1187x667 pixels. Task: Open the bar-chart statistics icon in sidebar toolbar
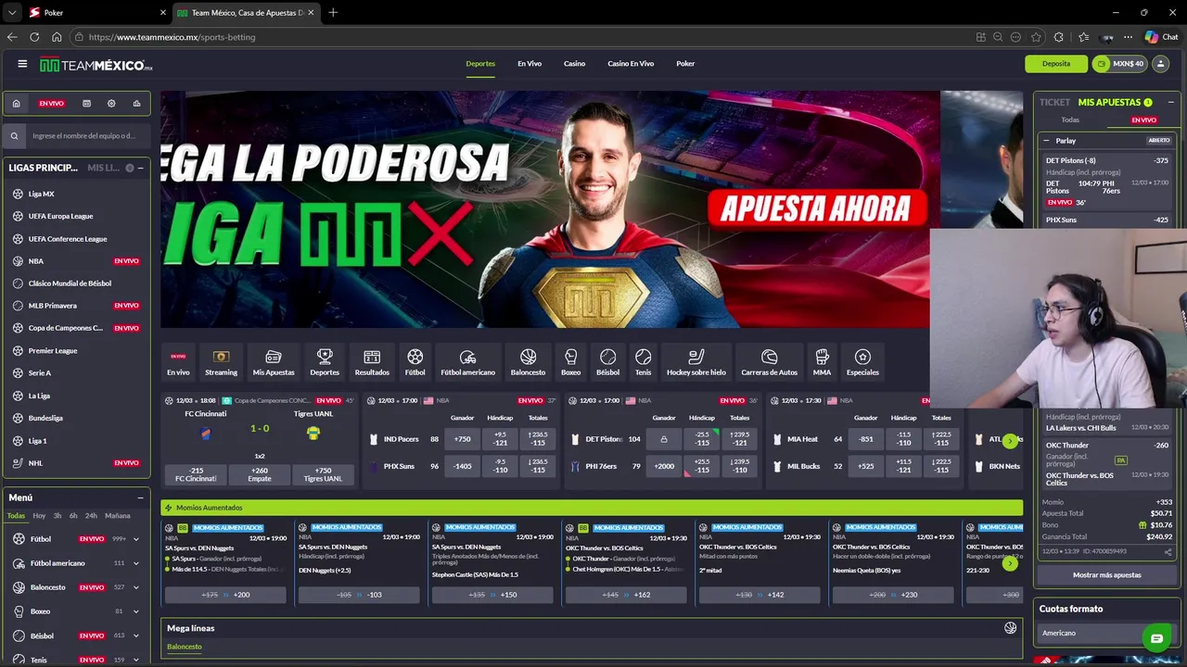point(136,103)
